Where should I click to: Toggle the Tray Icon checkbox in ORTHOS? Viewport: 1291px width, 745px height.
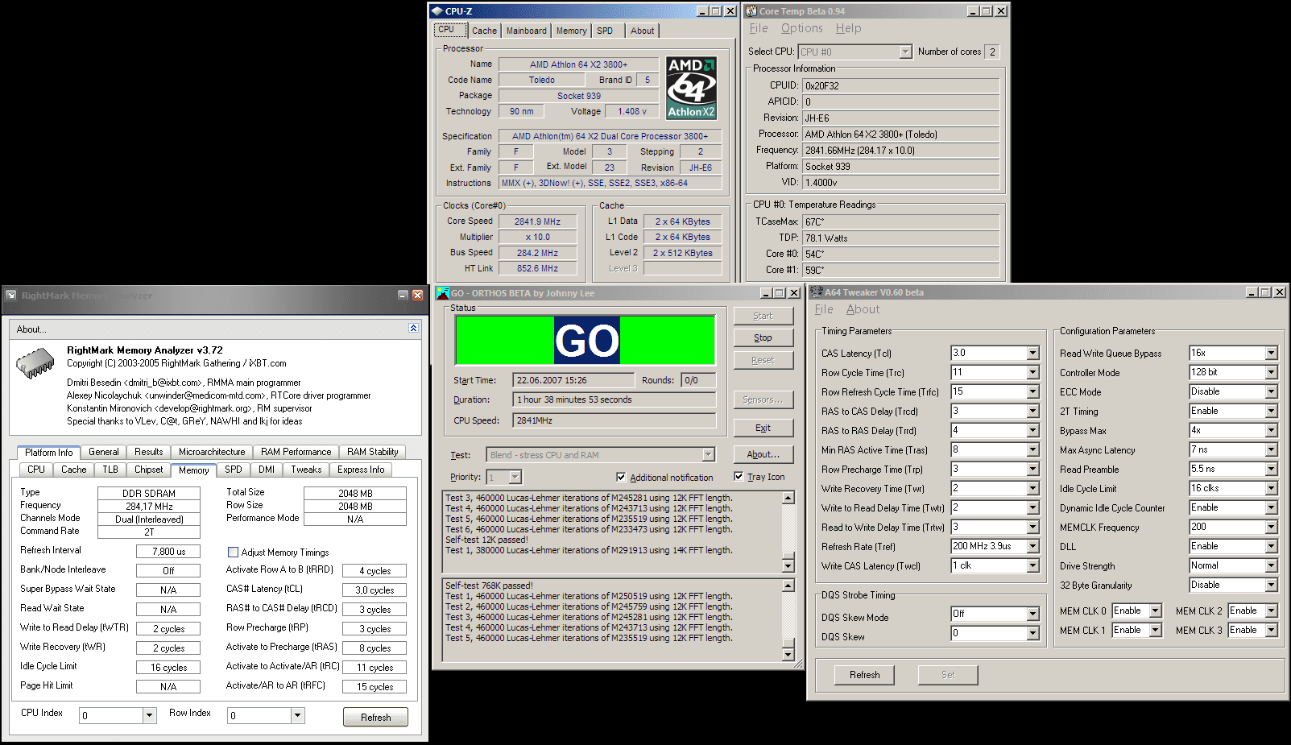[739, 476]
